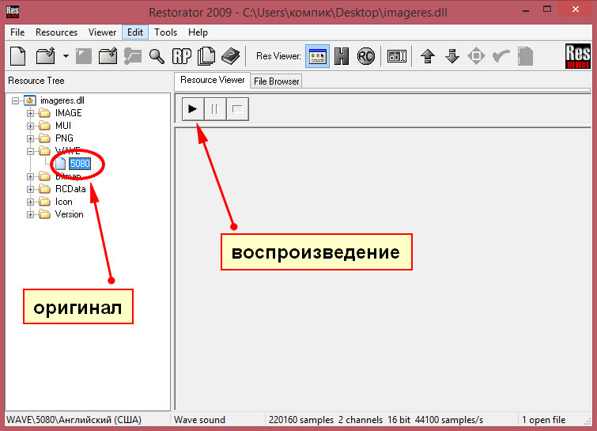Open the help book icon

click(231, 56)
